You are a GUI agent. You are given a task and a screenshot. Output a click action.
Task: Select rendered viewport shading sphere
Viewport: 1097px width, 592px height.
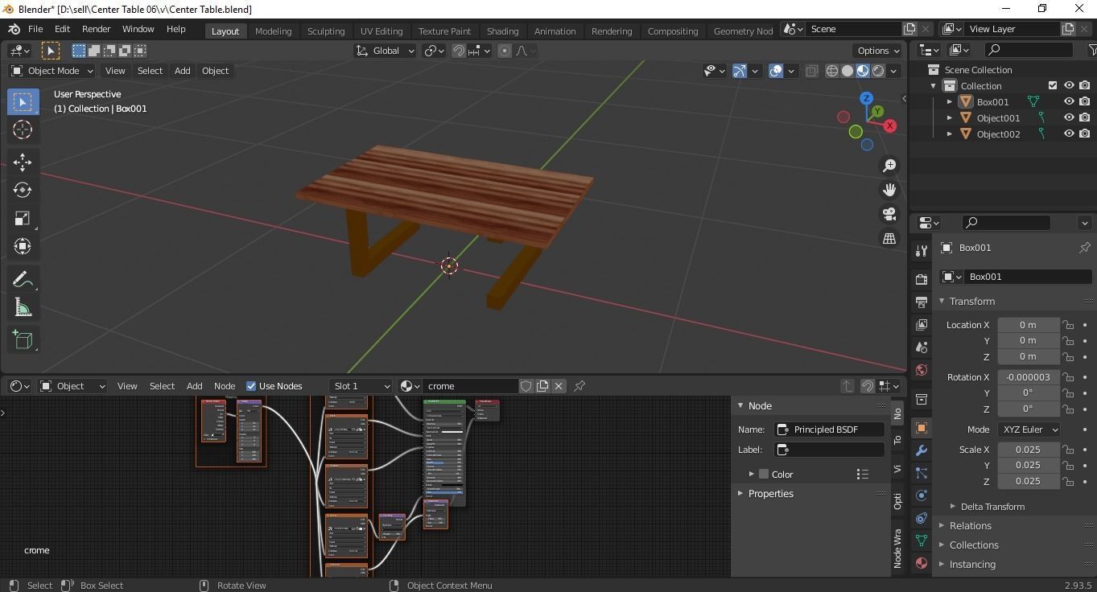click(878, 71)
